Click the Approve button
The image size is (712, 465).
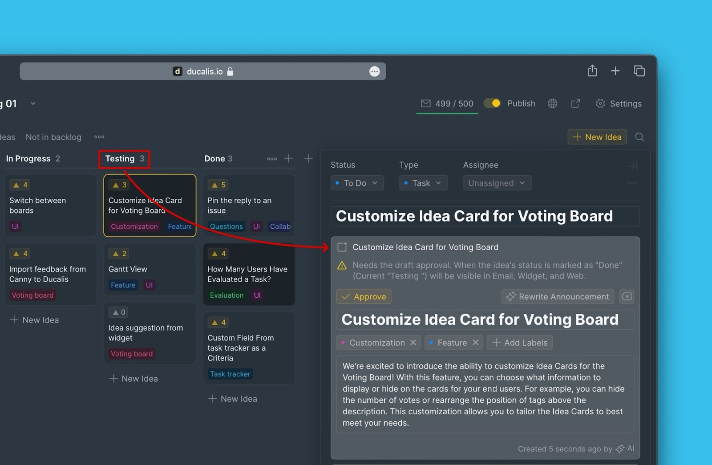coord(364,297)
